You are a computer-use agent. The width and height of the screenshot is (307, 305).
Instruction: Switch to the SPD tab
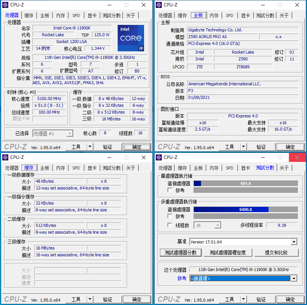[76, 15]
